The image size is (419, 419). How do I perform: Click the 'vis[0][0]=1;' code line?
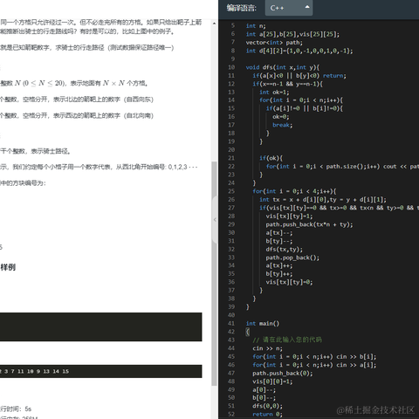tap(272, 381)
